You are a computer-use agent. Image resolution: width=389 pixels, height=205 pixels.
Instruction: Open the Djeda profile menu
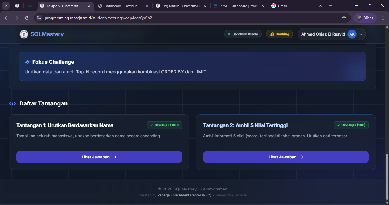coord(365,18)
